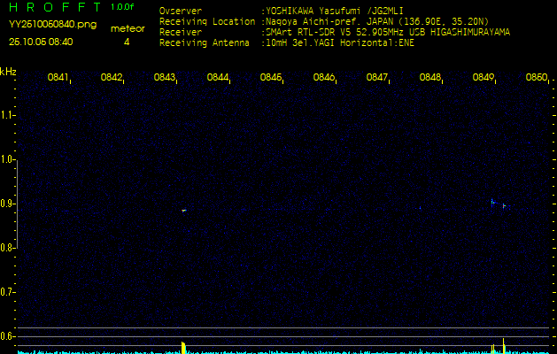Click the tall yellow power spike after 0849
This screenshot has width=557, height=354.
(504, 346)
